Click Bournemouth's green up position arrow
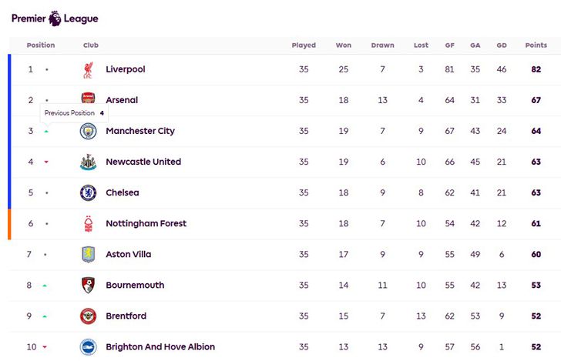This screenshot has height=361, width=561. coord(45,286)
